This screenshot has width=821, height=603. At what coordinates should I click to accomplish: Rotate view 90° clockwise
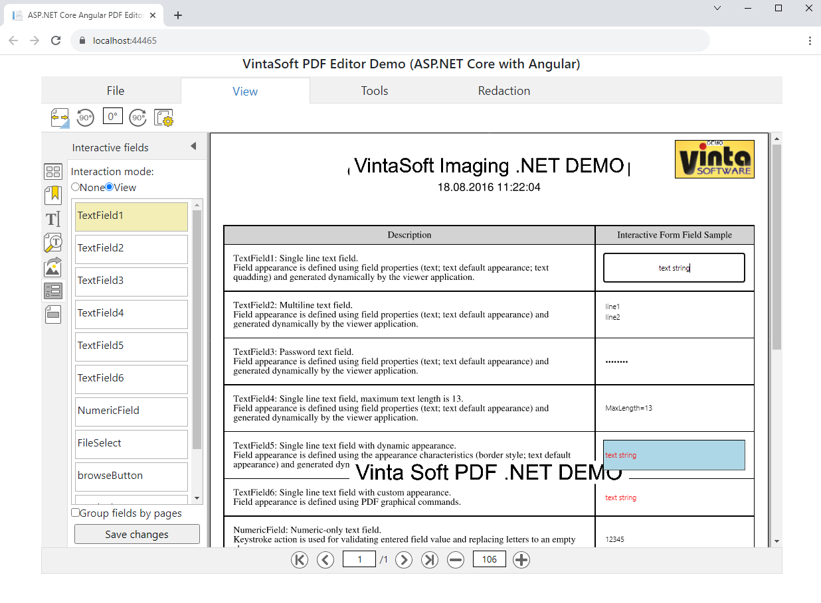tap(138, 117)
